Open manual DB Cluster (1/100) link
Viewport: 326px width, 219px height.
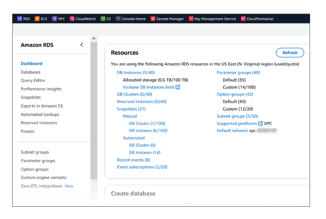pos(147,123)
